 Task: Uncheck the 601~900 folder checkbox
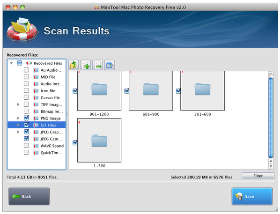tap(126, 91)
